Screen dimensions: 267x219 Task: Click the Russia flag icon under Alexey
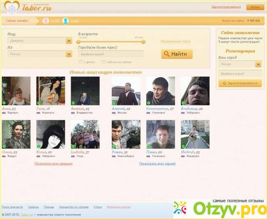coord(113,112)
